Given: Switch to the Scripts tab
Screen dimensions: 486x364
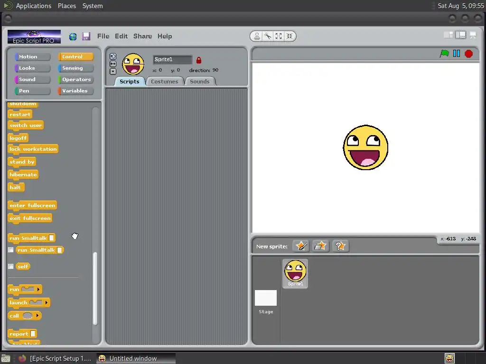Looking at the screenshot, I should [x=130, y=82].
